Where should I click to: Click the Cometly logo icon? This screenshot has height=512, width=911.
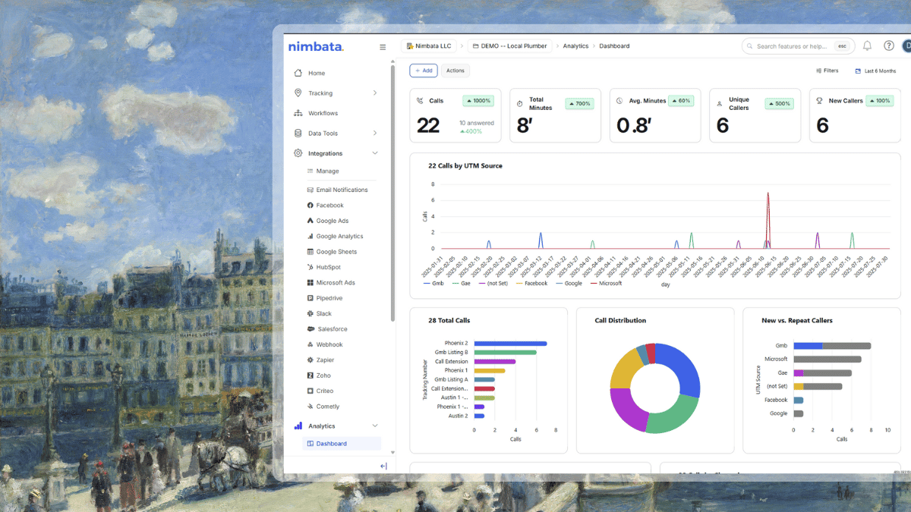coord(310,407)
